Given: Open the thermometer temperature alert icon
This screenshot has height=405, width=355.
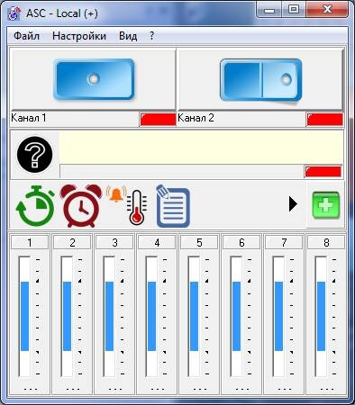Looking at the screenshot, I should [127, 206].
